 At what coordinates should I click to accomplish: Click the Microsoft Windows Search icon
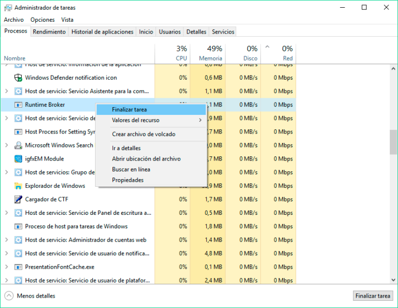click(x=18, y=145)
